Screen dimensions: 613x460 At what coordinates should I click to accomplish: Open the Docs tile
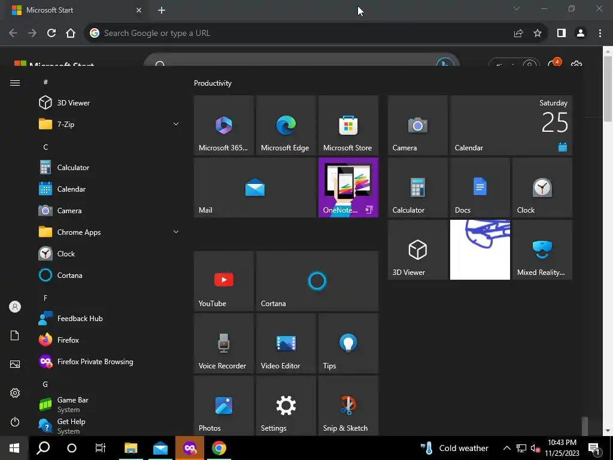pyautogui.click(x=480, y=187)
